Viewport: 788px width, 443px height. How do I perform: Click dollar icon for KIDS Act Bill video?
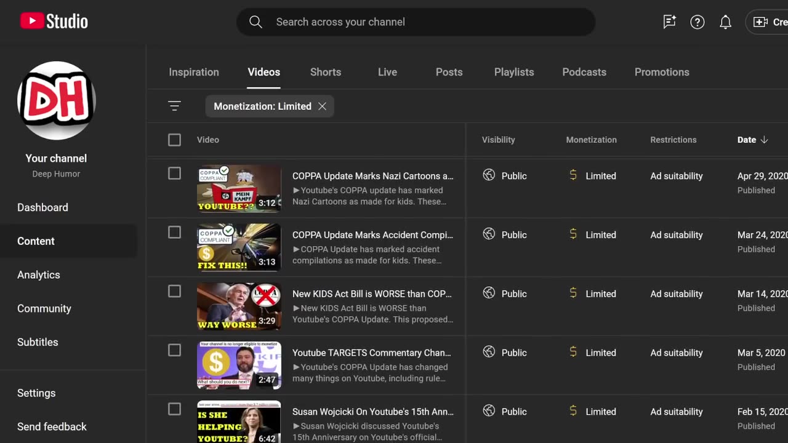[573, 293]
